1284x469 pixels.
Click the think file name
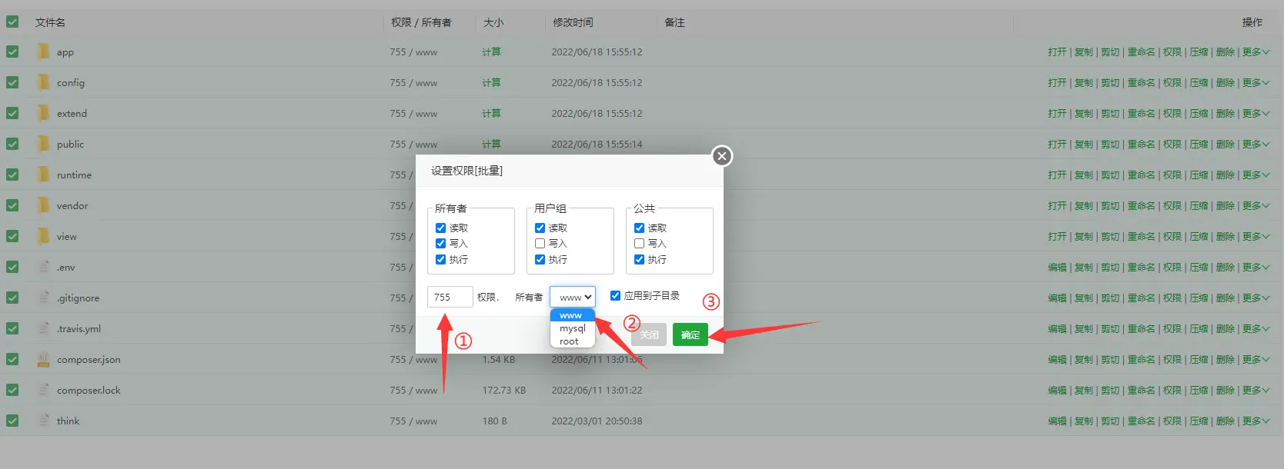point(68,421)
